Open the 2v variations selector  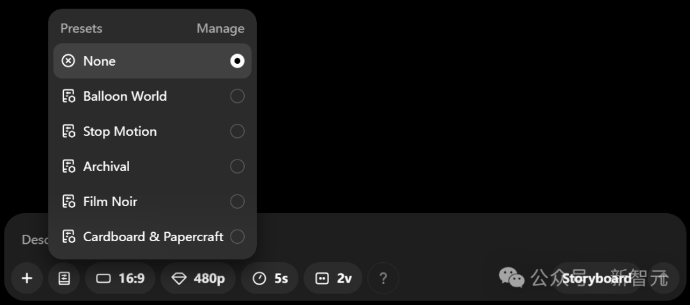333,278
